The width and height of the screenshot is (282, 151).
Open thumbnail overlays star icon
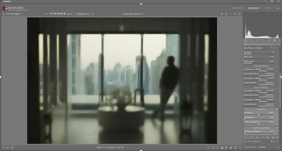226,14
